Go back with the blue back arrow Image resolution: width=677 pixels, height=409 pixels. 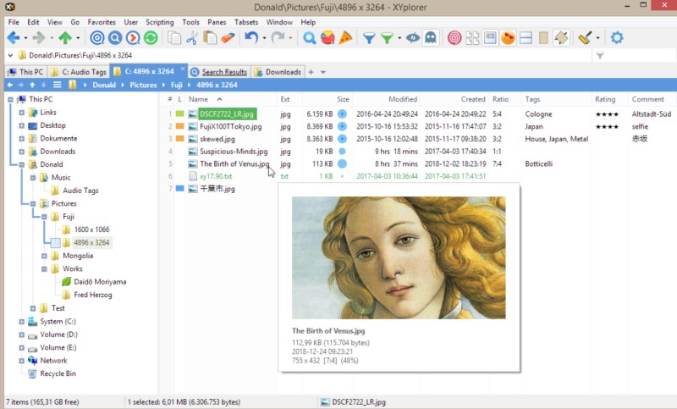coord(14,38)
